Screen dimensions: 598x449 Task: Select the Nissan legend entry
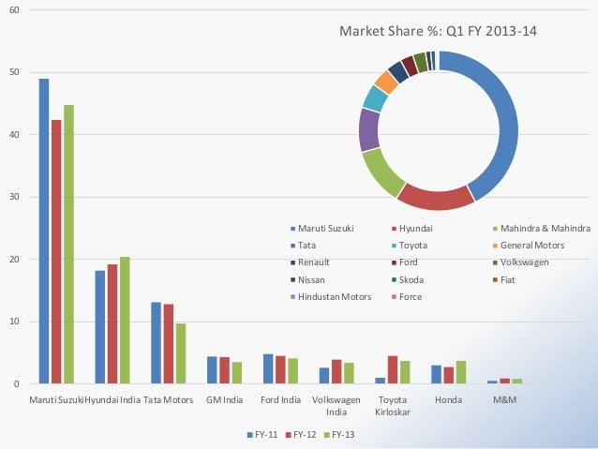point(307,280)
